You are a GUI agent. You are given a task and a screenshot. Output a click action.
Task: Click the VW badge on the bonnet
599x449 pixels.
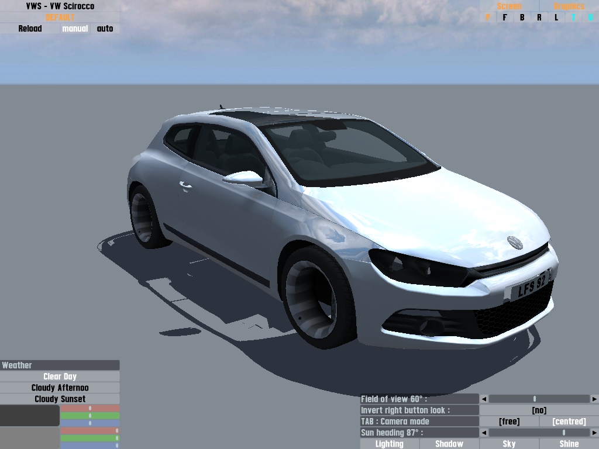tap(515, 242)
